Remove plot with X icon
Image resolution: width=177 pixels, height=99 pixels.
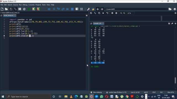103,13
